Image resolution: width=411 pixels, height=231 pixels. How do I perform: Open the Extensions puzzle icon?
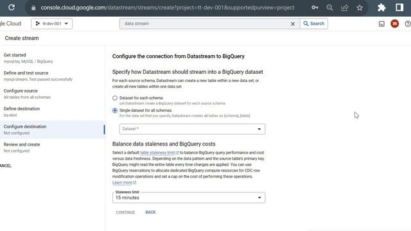coord(381,7)
